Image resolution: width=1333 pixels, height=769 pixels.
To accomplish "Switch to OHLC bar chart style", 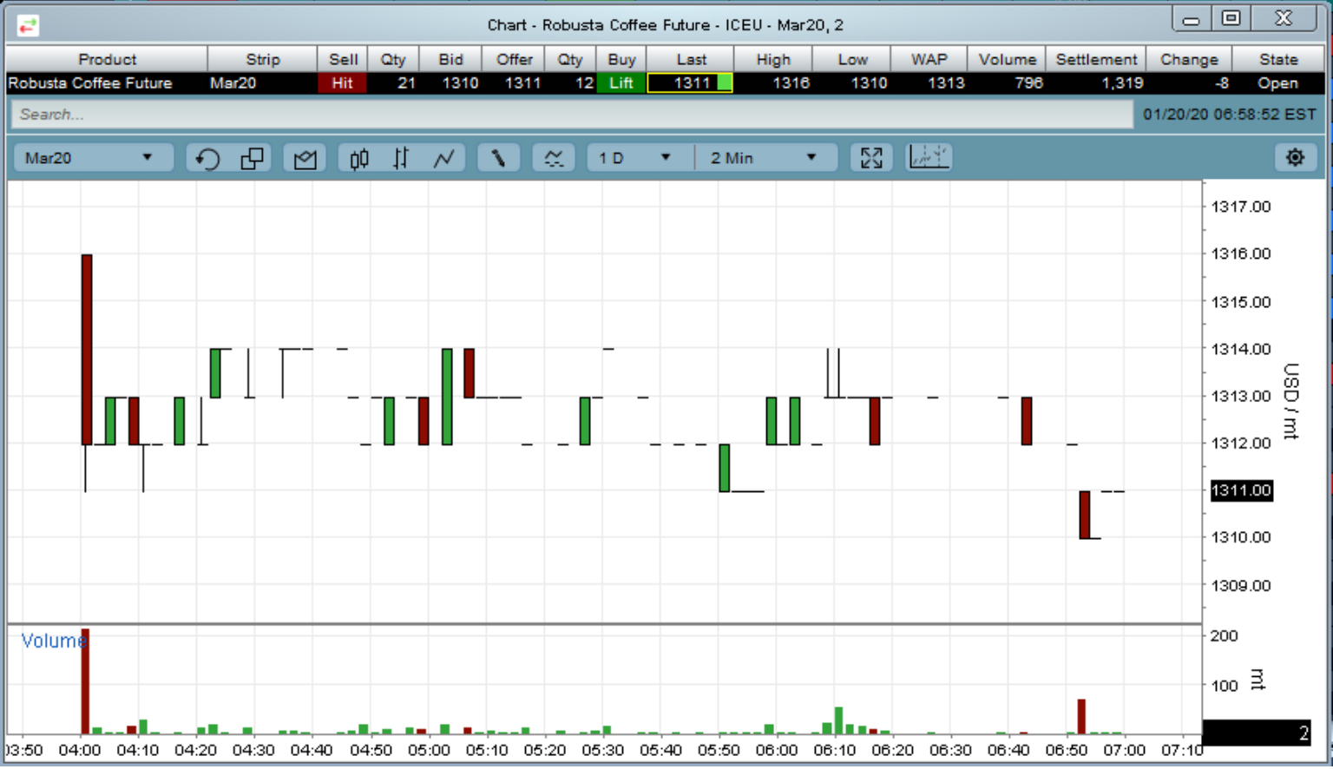I will pyautogui.click(x=401, y=158).
